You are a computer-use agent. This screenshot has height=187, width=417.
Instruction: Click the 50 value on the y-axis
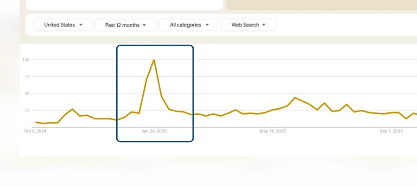click(x=26, y=93)
